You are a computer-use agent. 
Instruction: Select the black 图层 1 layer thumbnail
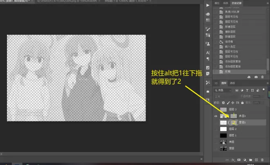coord(223,136)
